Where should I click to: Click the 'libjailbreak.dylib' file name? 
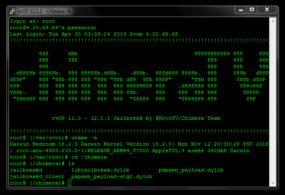pyautogui.click(x=100, y=170)
